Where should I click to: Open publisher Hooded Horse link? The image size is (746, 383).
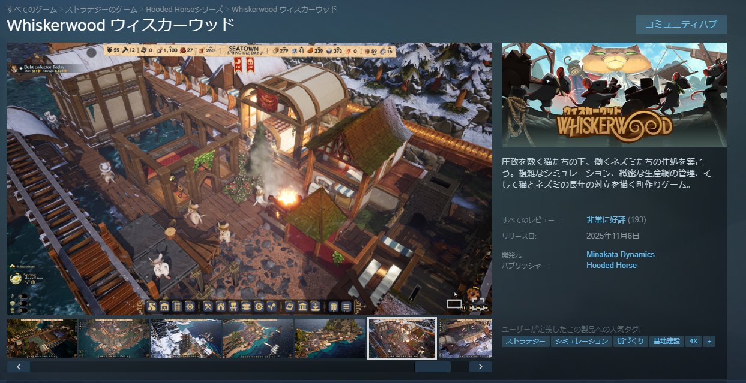pos(611,265)
